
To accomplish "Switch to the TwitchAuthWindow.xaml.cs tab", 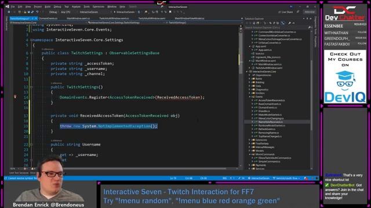I will click(114, 18).
